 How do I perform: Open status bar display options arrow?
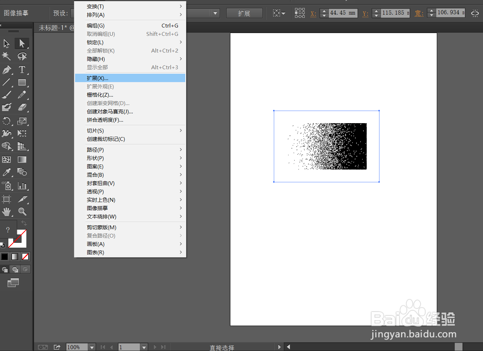tap(279, 347)
